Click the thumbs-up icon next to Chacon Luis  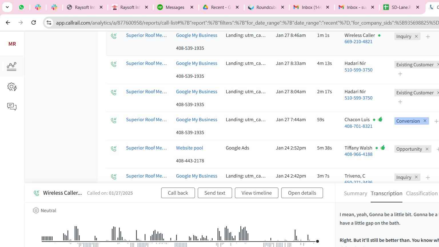[380, 119]
